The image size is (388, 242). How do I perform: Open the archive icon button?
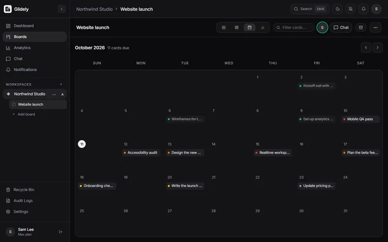pyautogui.click(x=361, y=28)
